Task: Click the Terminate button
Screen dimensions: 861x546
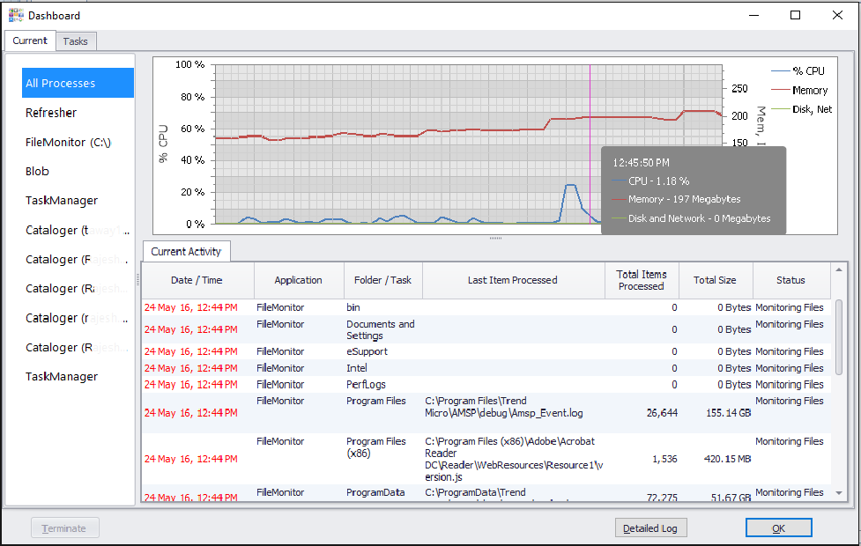Action: 65,528
